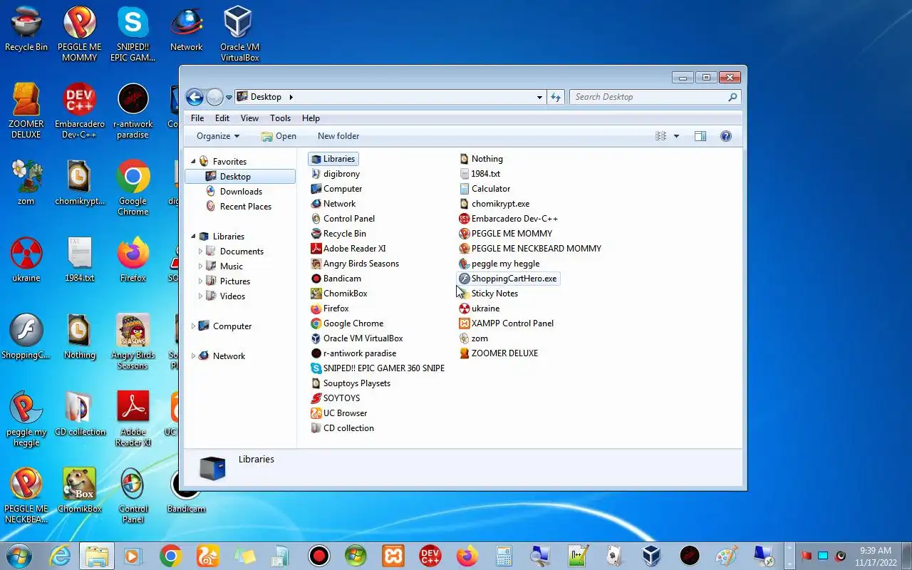This screenshot has height=570, width=912.
Task: Open the File menu
Action: point(197,118)
